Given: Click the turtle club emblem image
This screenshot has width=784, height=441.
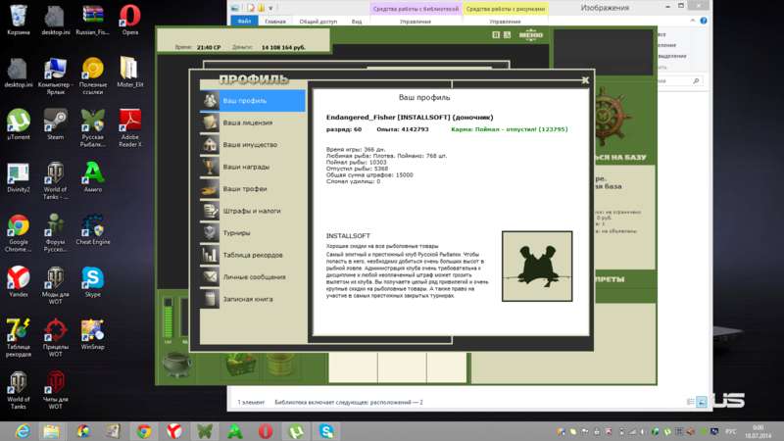Looking at the screenshot, I should coord(537,266).
